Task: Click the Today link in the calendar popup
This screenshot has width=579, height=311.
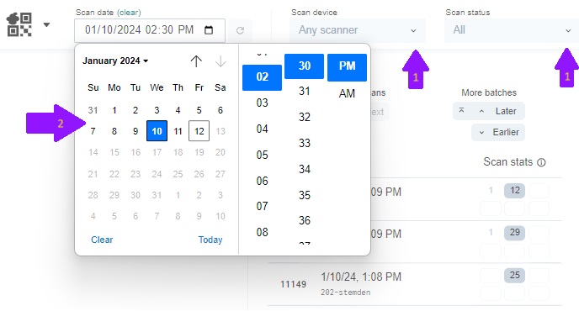Action: pyautogui.click(x=210, y=240)
